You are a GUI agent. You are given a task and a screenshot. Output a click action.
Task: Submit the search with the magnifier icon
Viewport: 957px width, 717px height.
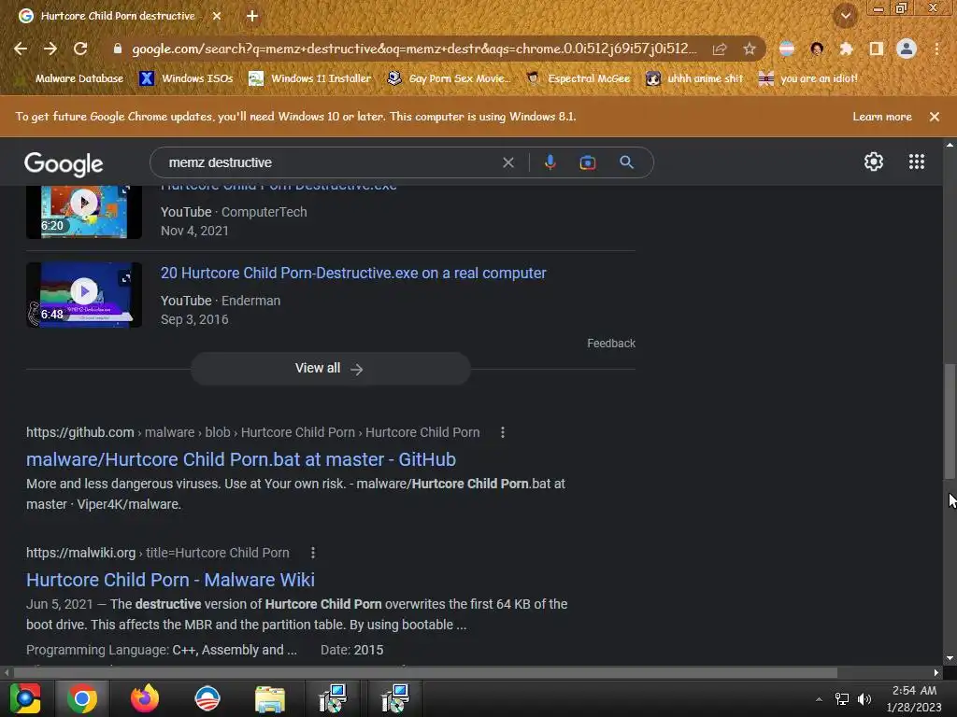[626, 162]
